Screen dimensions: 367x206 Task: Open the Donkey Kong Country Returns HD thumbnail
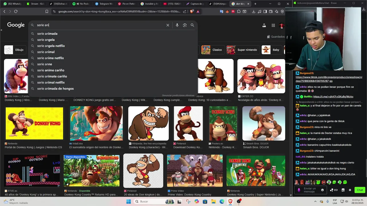coord(91,171)
